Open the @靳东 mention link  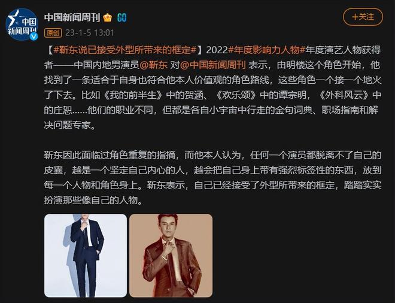[x=153, y=65]
